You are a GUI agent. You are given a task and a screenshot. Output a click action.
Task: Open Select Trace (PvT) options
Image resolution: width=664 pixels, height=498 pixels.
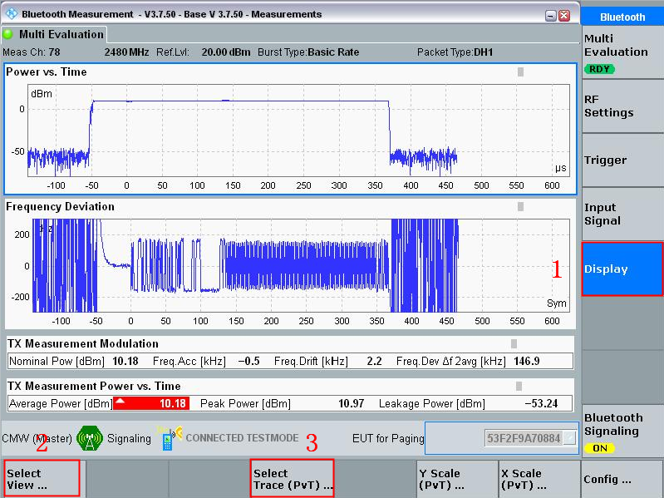click(293, 479)
